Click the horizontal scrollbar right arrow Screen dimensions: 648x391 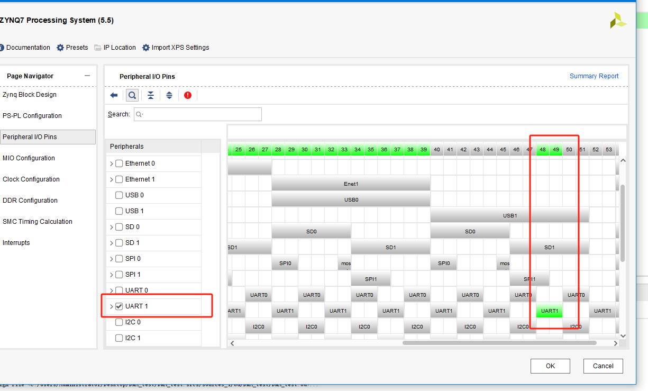615,343
